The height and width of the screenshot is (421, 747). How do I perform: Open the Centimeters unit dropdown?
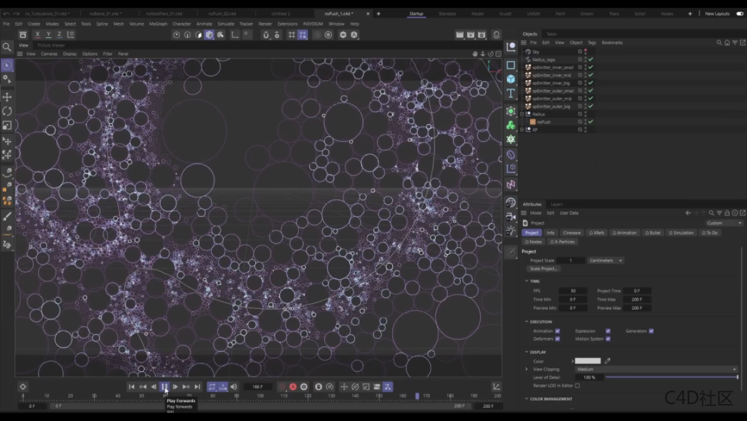605,260
